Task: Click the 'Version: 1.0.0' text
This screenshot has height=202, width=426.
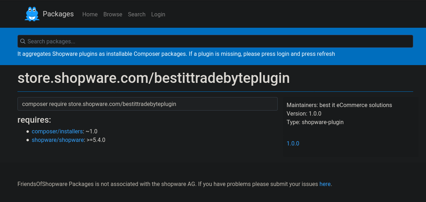Action: pyautogui.click(x=304, y=113)
